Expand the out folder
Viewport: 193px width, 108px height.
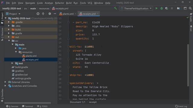(x=9, y=37)
